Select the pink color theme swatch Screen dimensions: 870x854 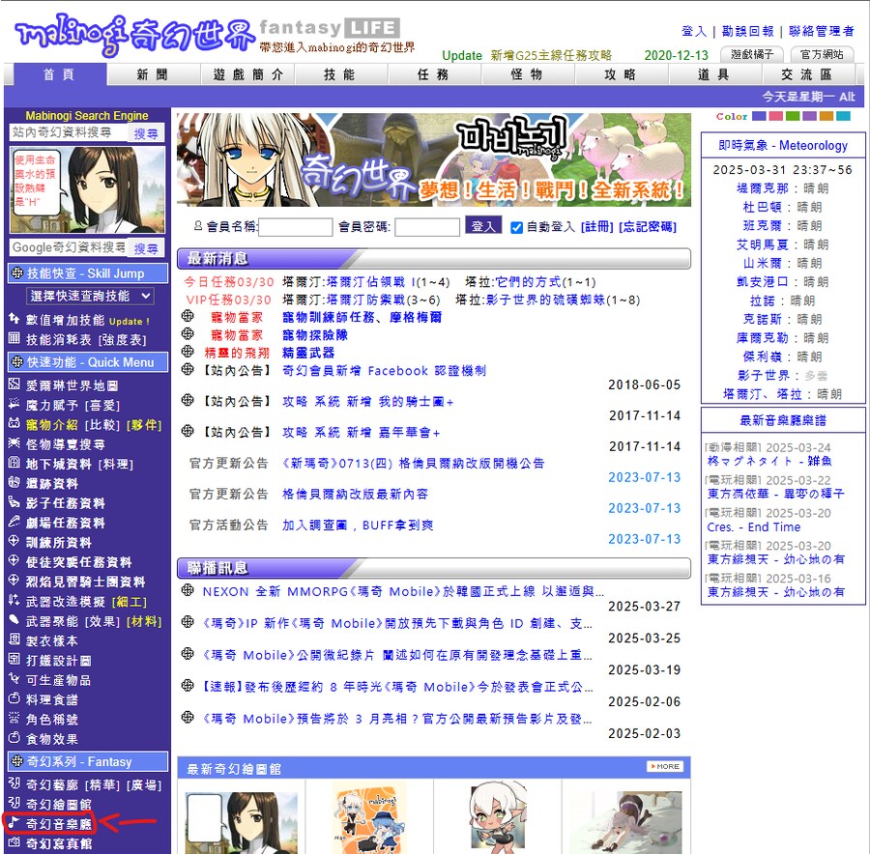pos(775,116)
